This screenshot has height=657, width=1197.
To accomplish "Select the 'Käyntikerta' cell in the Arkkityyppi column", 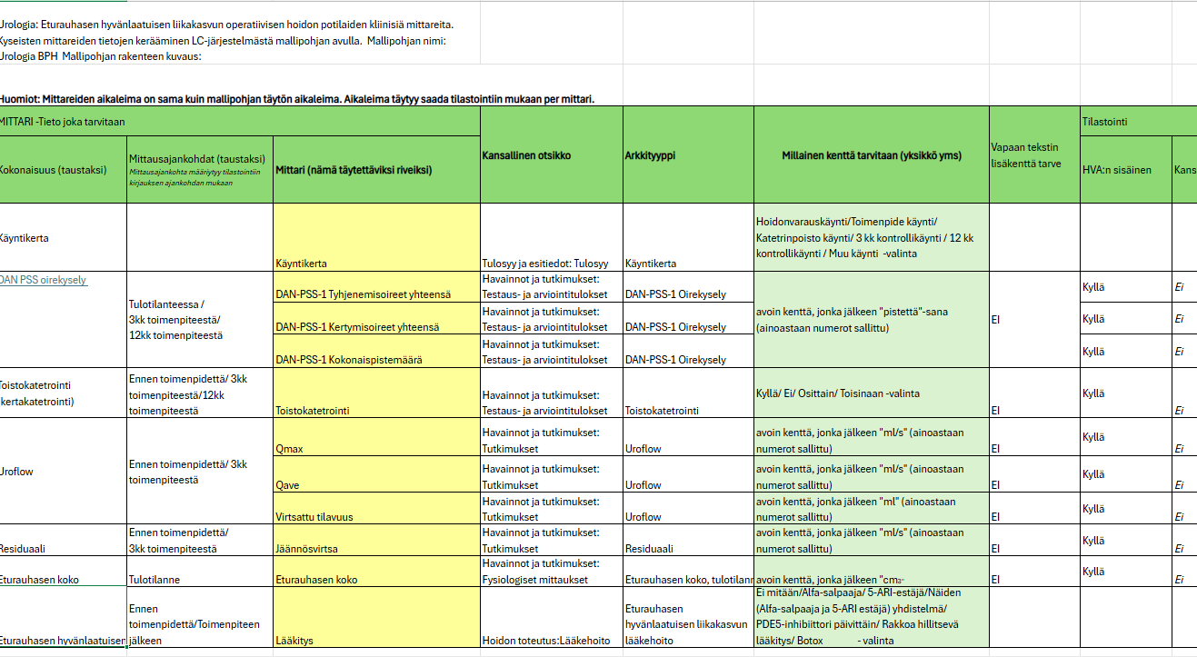I will click(x=688, y=237).
